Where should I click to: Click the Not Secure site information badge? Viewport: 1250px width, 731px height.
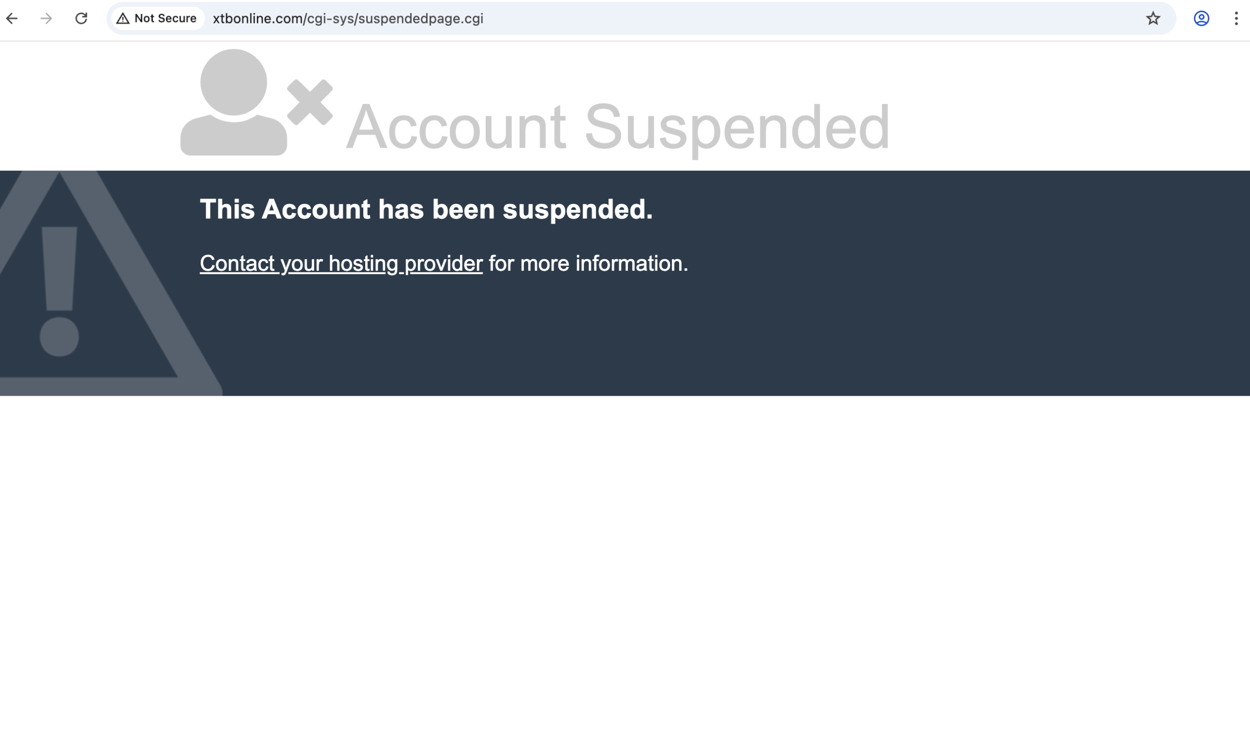pyautogui.click(x=156, y=19)
